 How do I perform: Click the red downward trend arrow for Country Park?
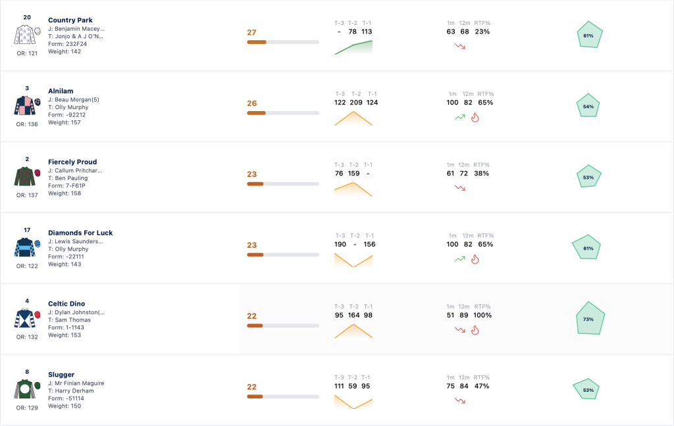(x=460, y=46)
